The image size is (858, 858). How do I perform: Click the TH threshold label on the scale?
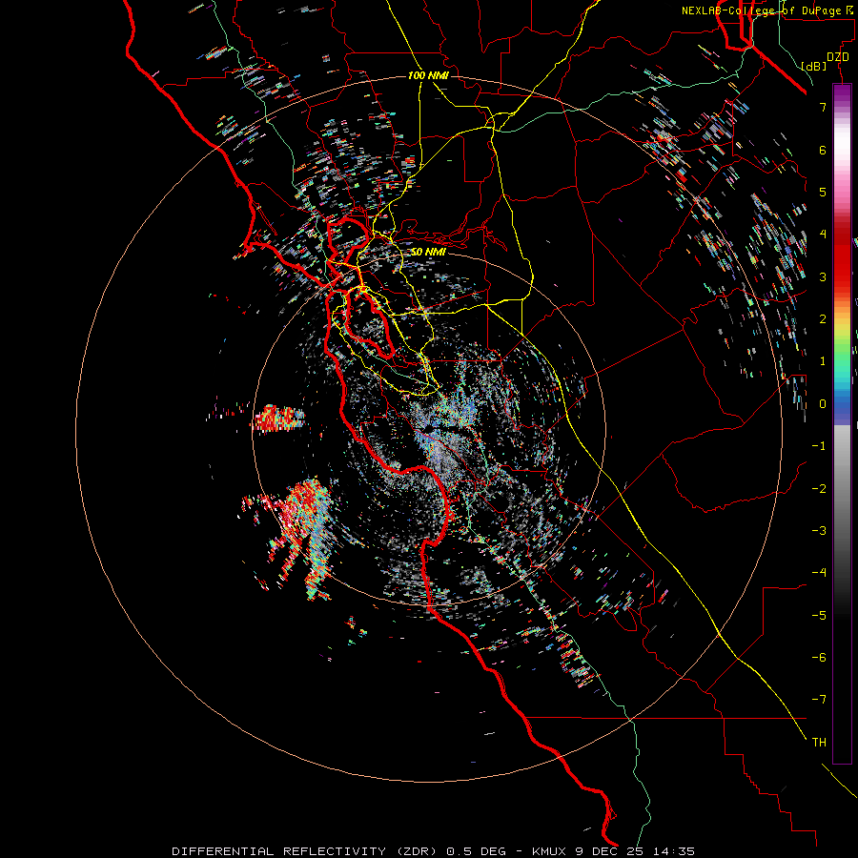(x=819, y=742)
